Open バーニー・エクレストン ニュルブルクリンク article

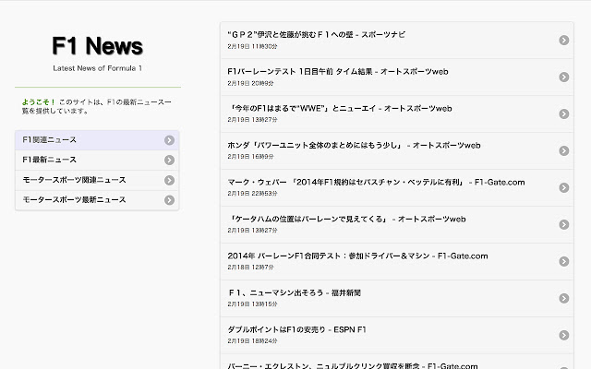coord(353,365)
